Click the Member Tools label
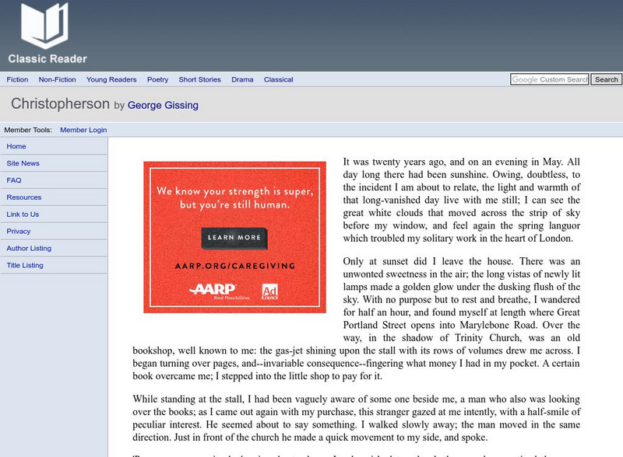 28,130
